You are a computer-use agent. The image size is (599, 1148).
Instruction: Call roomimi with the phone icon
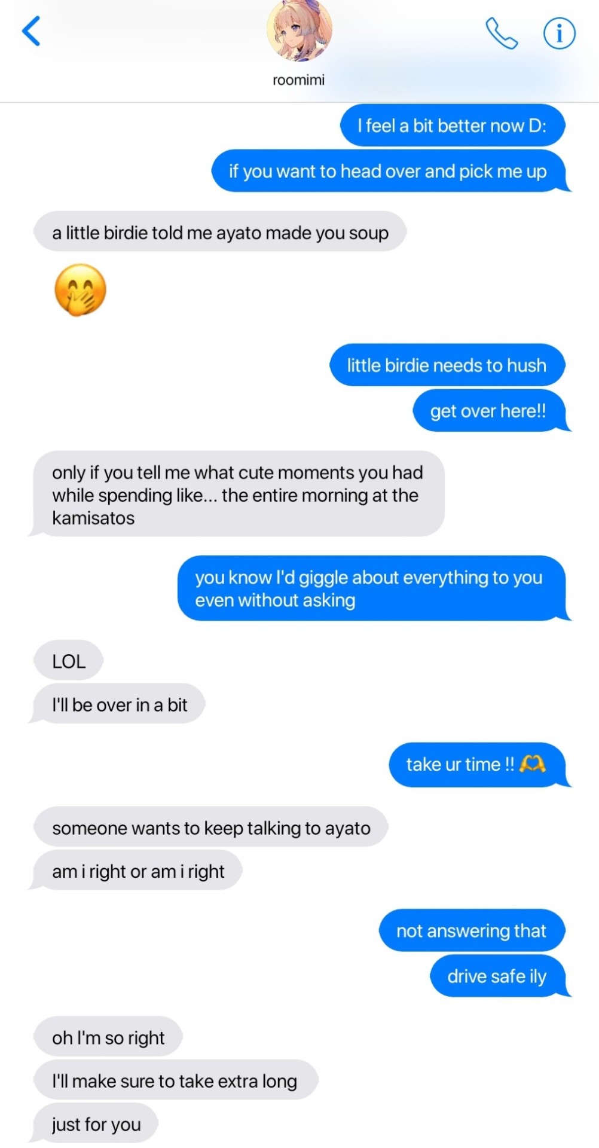click(x=501, y=33)
